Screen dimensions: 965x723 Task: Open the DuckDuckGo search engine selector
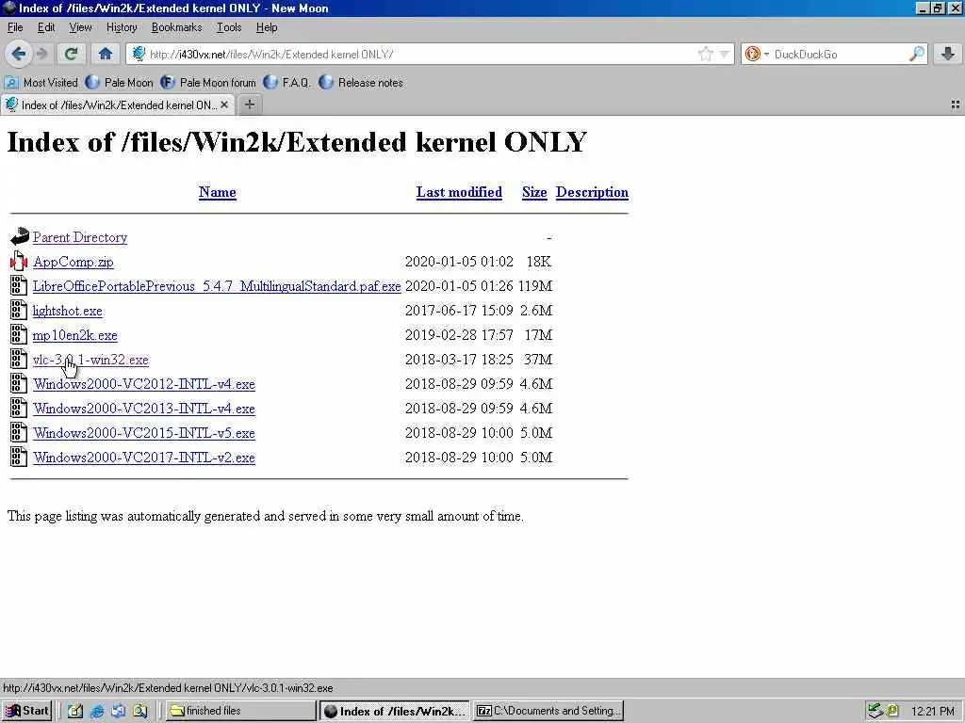(757, 54)
